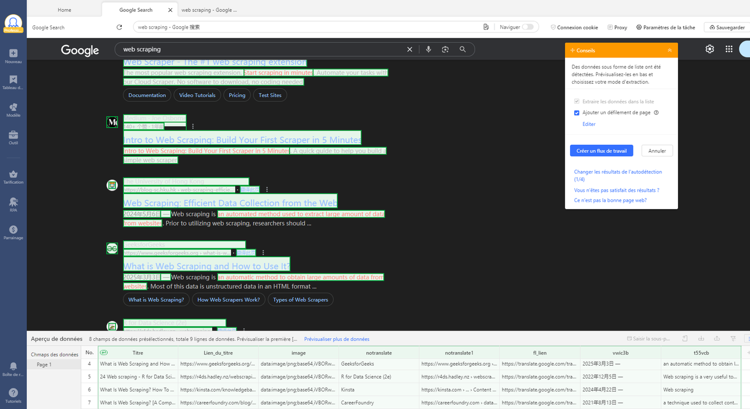Click Vous n'êtes pas satisfait des résultats link

[616, 190]
